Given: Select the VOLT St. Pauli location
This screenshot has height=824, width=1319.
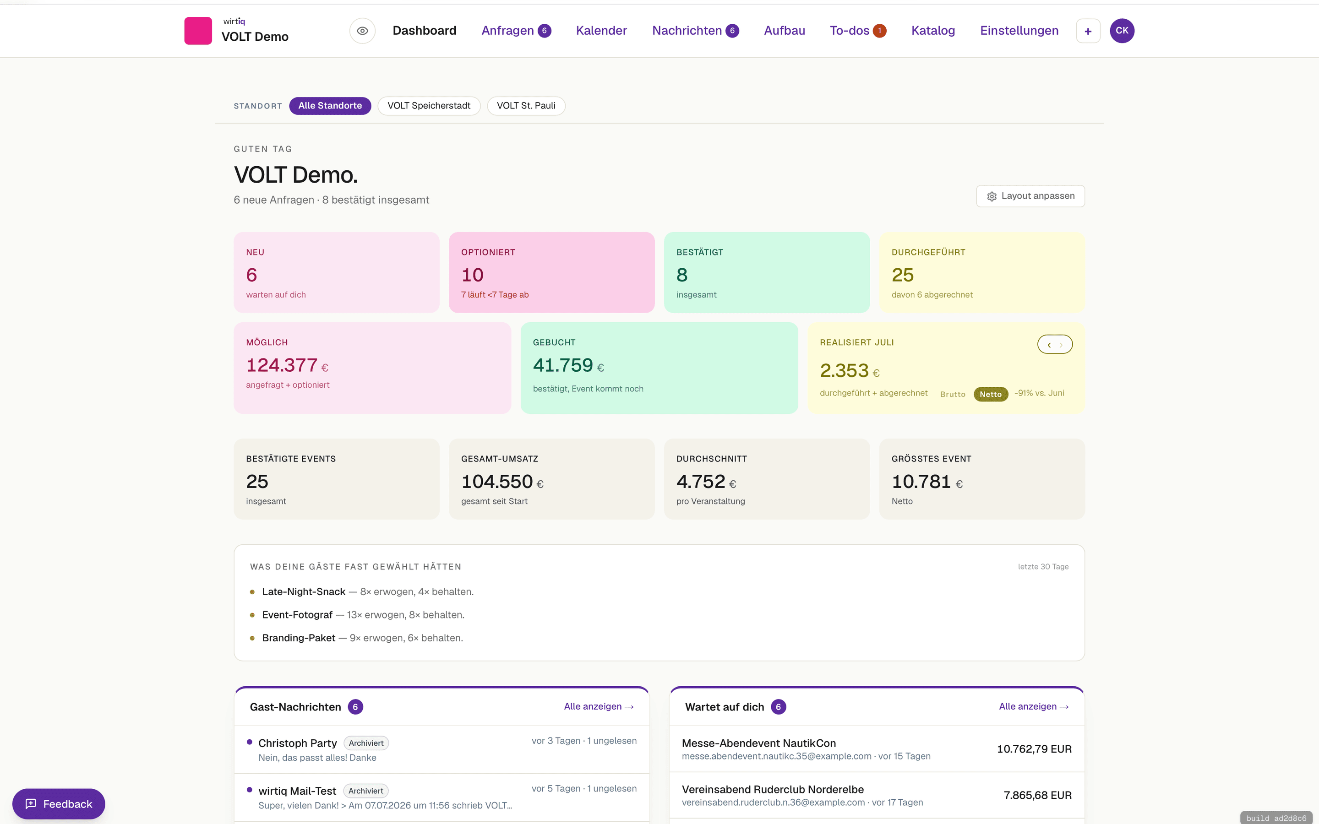Looking at the screenshot, I should click(x=526, y=106).
